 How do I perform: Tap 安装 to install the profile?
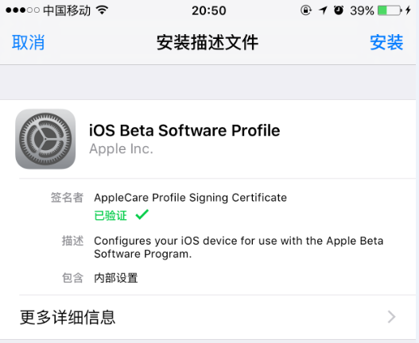pyautogui.click(x=386, y=42)
